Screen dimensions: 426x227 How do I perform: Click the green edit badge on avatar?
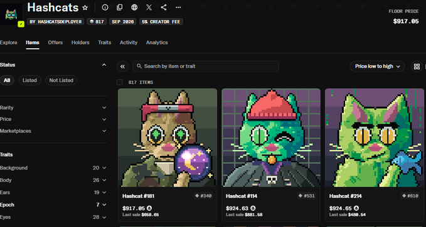[x=21, y=24]
